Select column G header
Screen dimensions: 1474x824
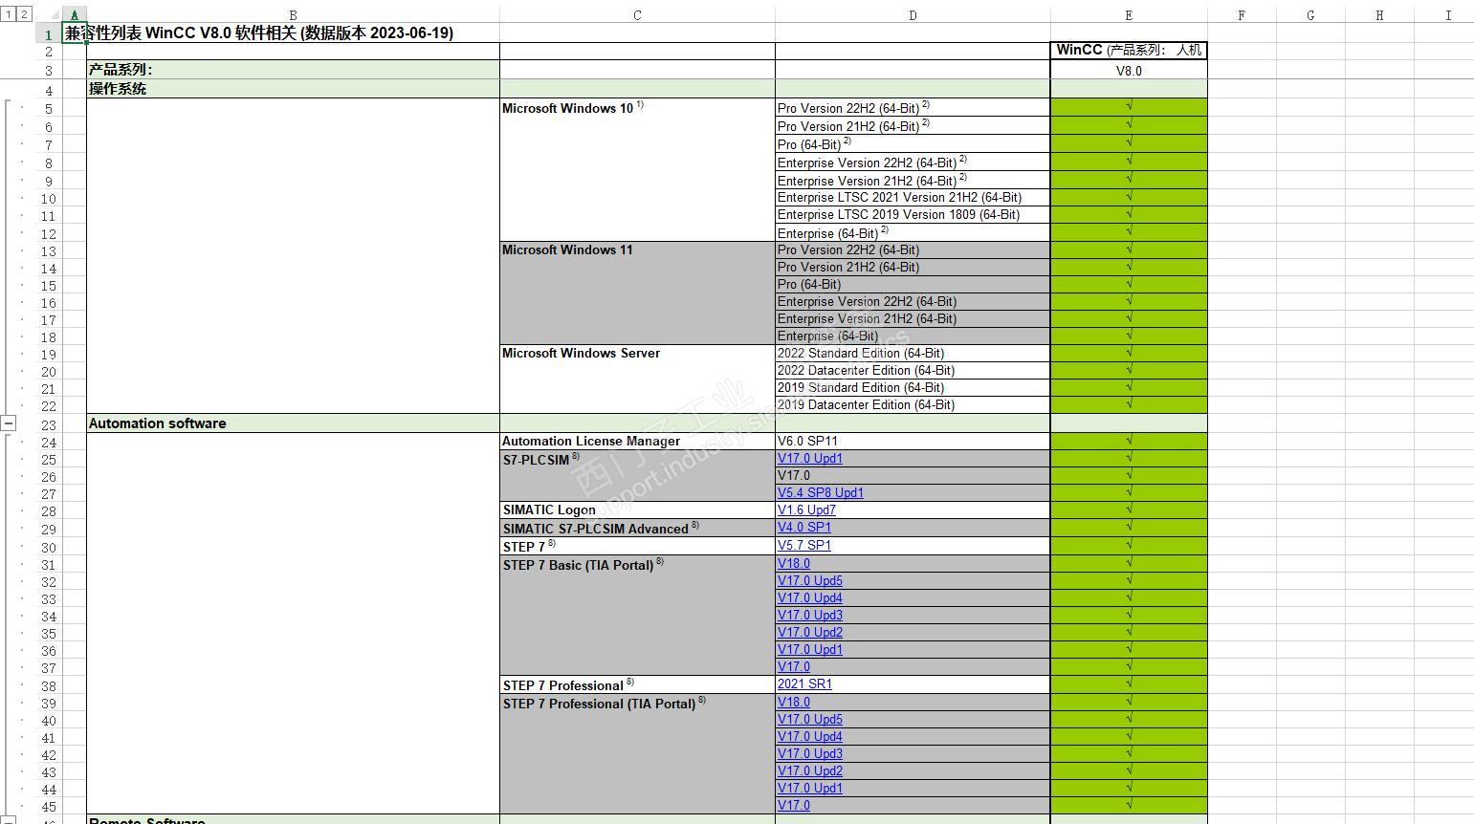click(1310, 14)
